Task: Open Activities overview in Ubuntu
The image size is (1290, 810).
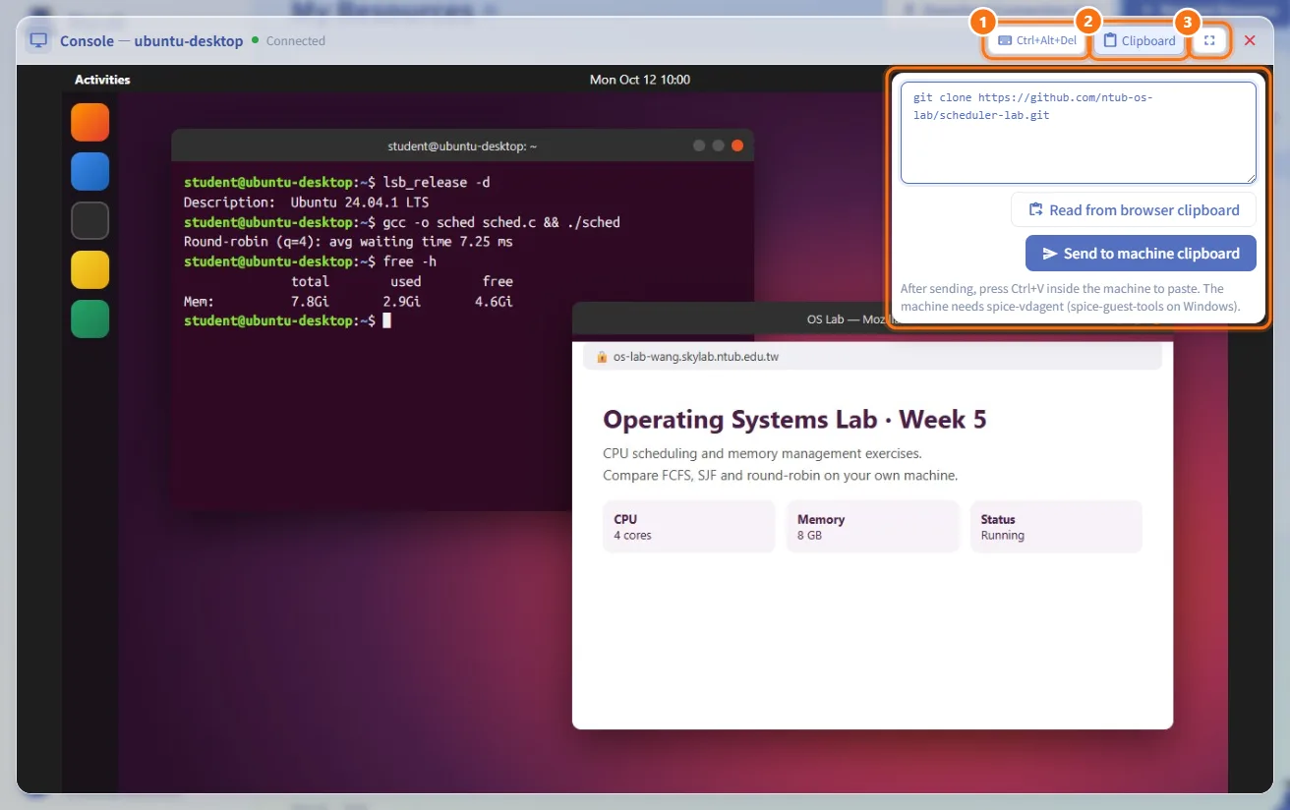Action: point(102,80)
